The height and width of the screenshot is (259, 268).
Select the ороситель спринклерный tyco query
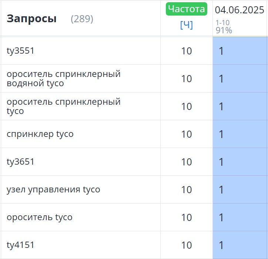[x=64, y=106]
